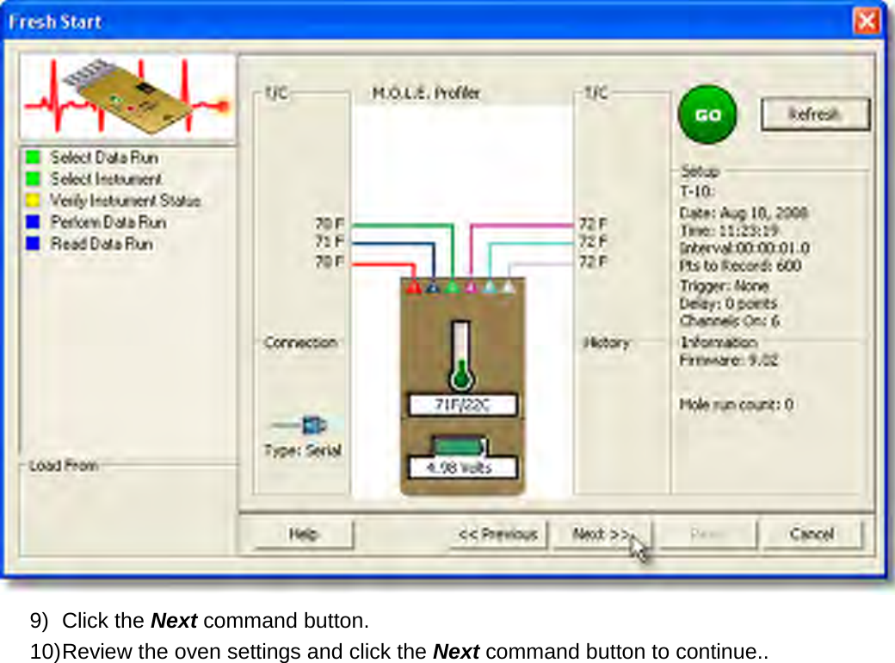Click the 71F/22C temperature readout
The width and height of the screenshot is (895, 663).
tap(462, 405)
